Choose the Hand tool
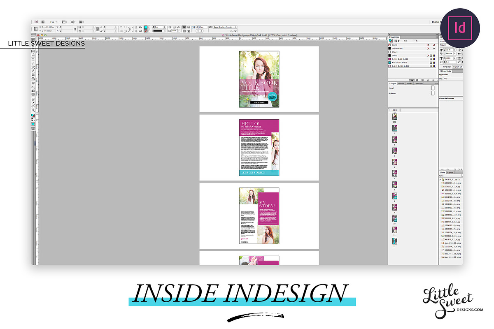The width and height of the screenshot is (494, 329). (33, 107)
